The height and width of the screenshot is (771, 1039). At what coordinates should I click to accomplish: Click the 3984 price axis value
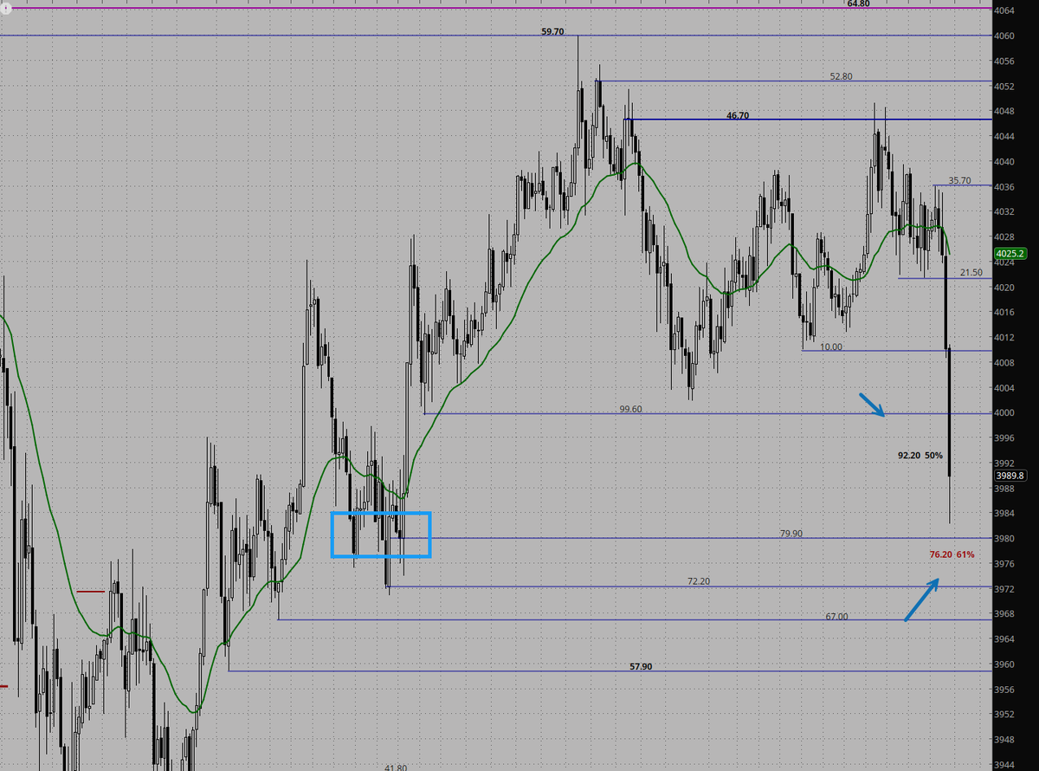click(1005, 514)
